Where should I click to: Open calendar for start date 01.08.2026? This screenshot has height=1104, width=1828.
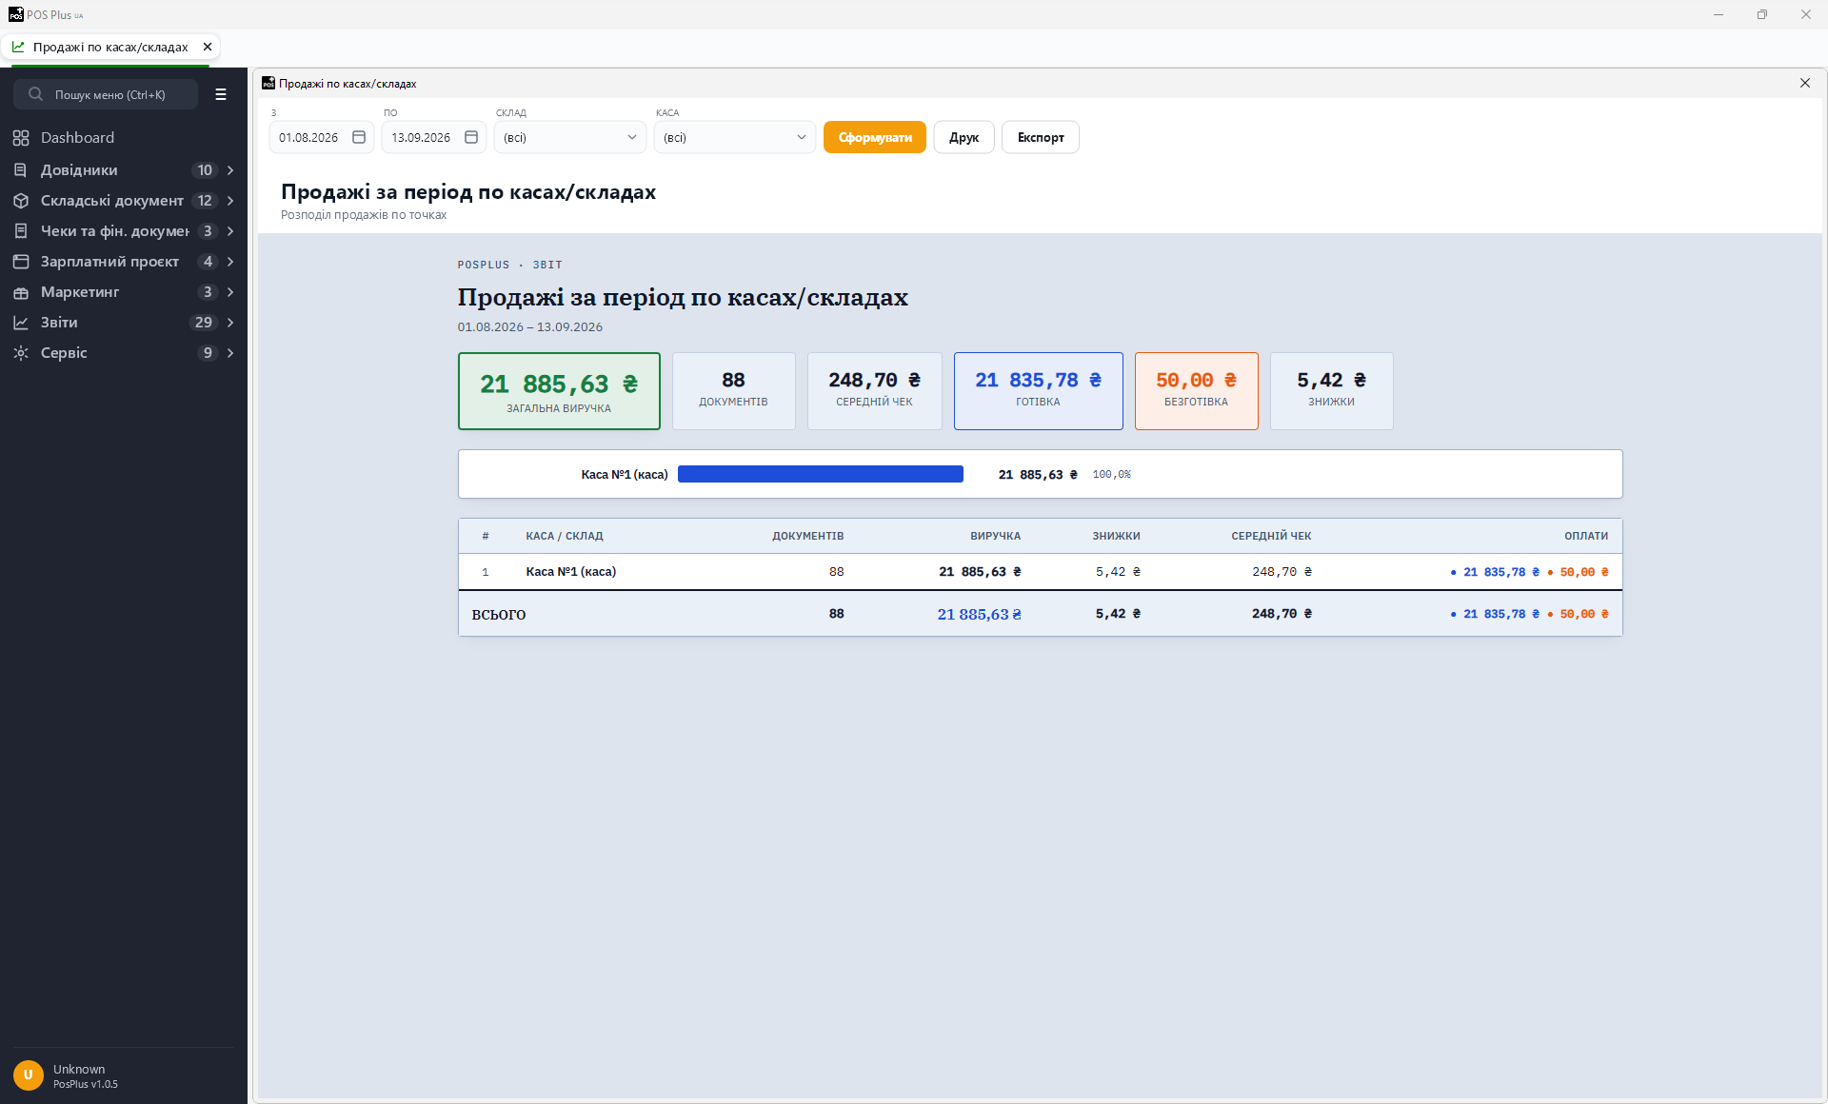tap(359, 137)
